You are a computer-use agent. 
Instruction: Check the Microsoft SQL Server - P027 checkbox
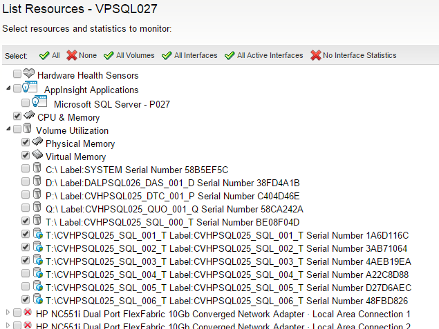pos(26,103)
